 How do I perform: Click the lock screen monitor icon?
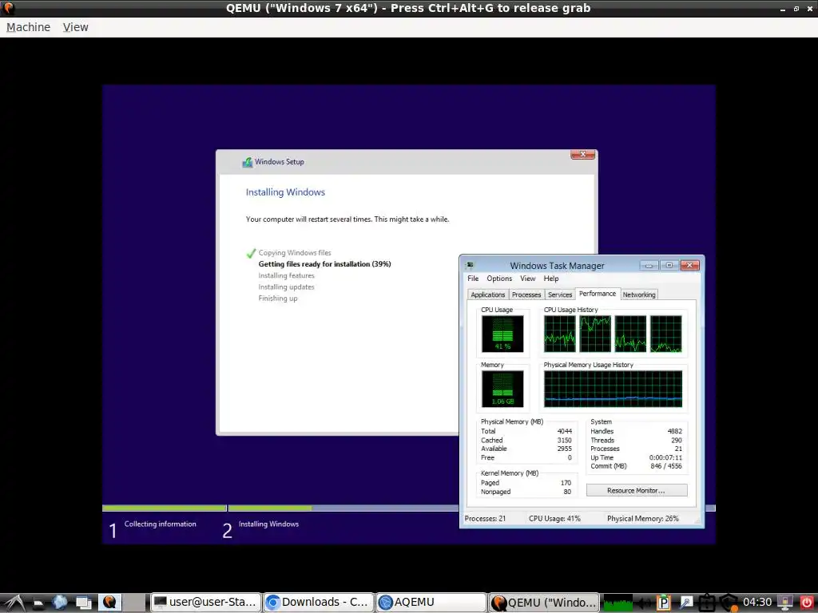[785, 603]
